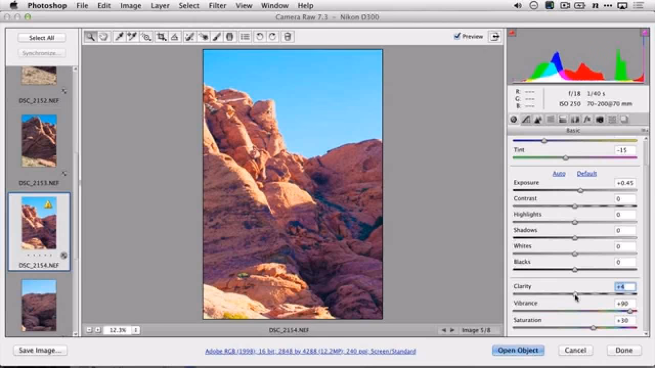Screen dimensions: 655x368
Task: Click the Open Object button
Action: tap(518, 350)
